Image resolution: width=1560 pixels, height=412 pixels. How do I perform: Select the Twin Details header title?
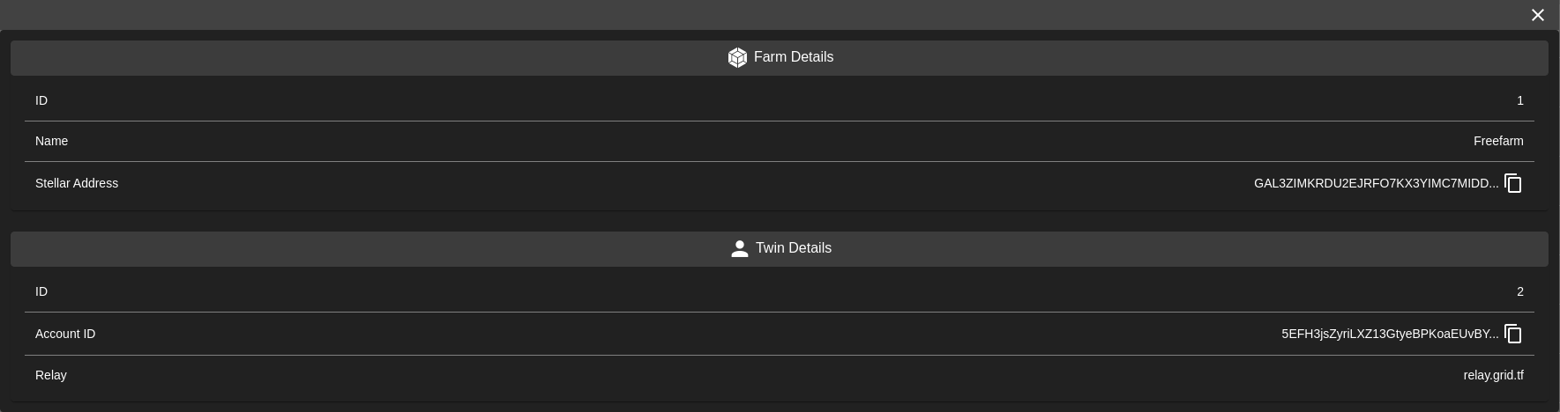(x=793, y=248)
